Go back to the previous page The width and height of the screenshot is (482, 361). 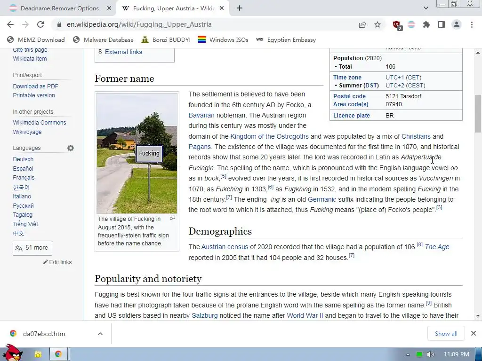10,24
